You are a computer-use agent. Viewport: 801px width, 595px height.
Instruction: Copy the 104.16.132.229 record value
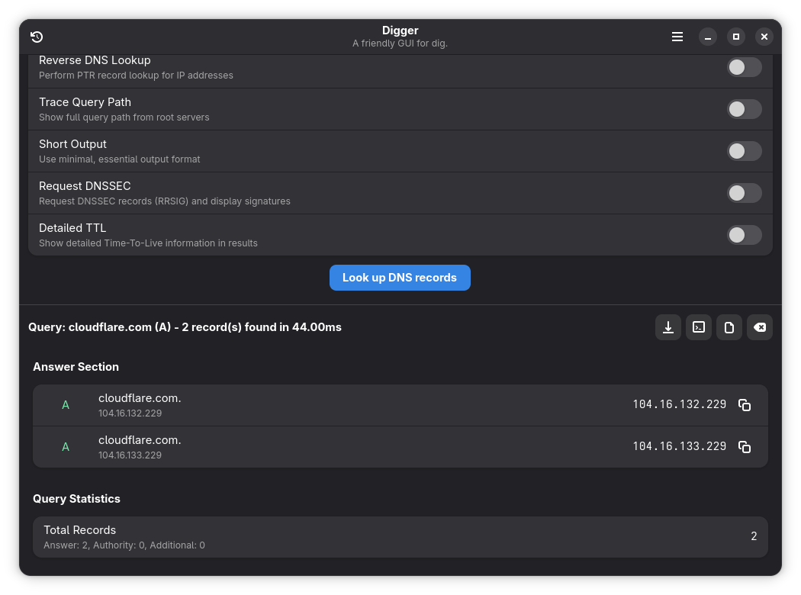tap(745, 405)
